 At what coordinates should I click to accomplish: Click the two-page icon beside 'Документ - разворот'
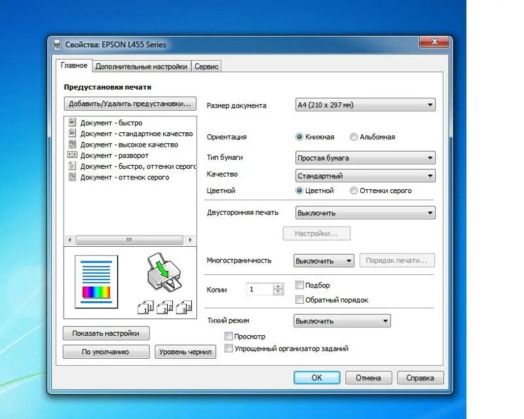(x=72, y=155)
